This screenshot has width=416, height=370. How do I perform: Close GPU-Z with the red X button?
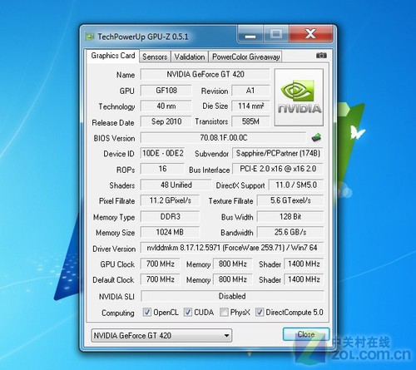click(310, 34)
